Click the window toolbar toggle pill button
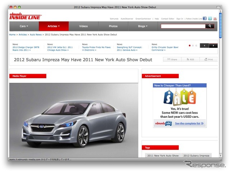The height and width of the screenshot is (172, 230). 218,7
